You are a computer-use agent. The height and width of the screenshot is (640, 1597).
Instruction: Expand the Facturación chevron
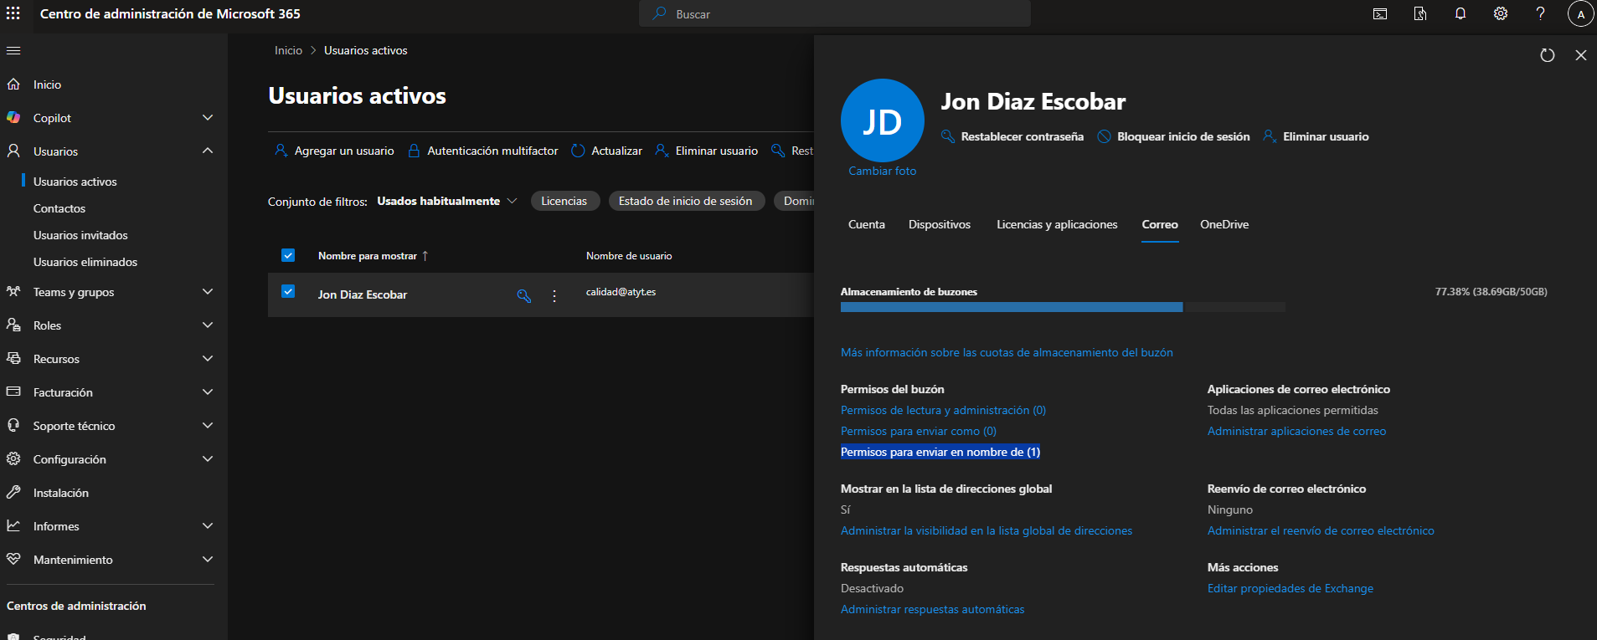(208, 392)
